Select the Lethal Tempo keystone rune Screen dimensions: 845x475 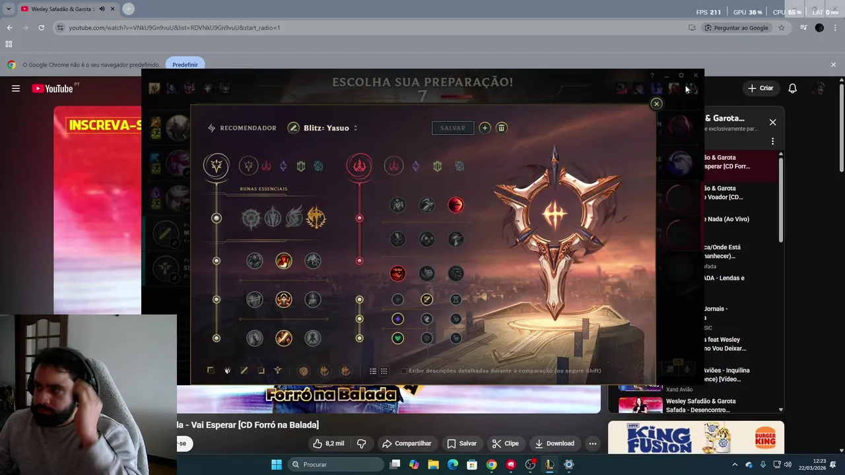(x=273, y=218)
